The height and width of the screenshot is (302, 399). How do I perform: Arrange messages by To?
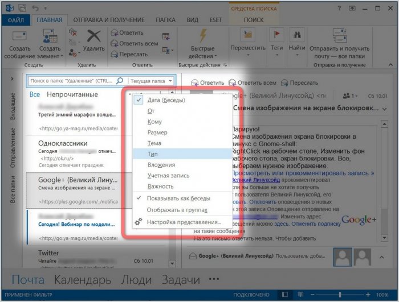point(182,122)
